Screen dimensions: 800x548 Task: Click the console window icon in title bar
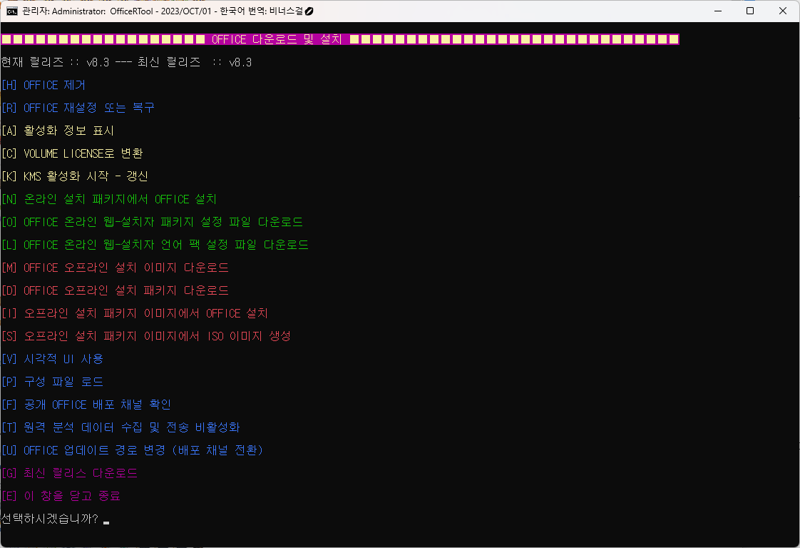(x=11, y=11)
